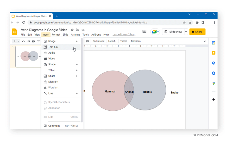Open a new browser tab
227x141 pixels.
click(57, 16)
